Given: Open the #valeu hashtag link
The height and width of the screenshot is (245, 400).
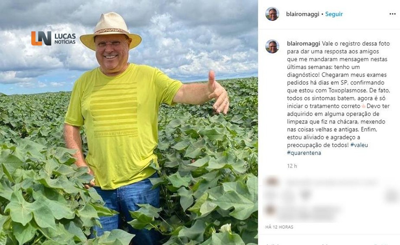Looking at the screenshot, I should [x=359, y=145].
